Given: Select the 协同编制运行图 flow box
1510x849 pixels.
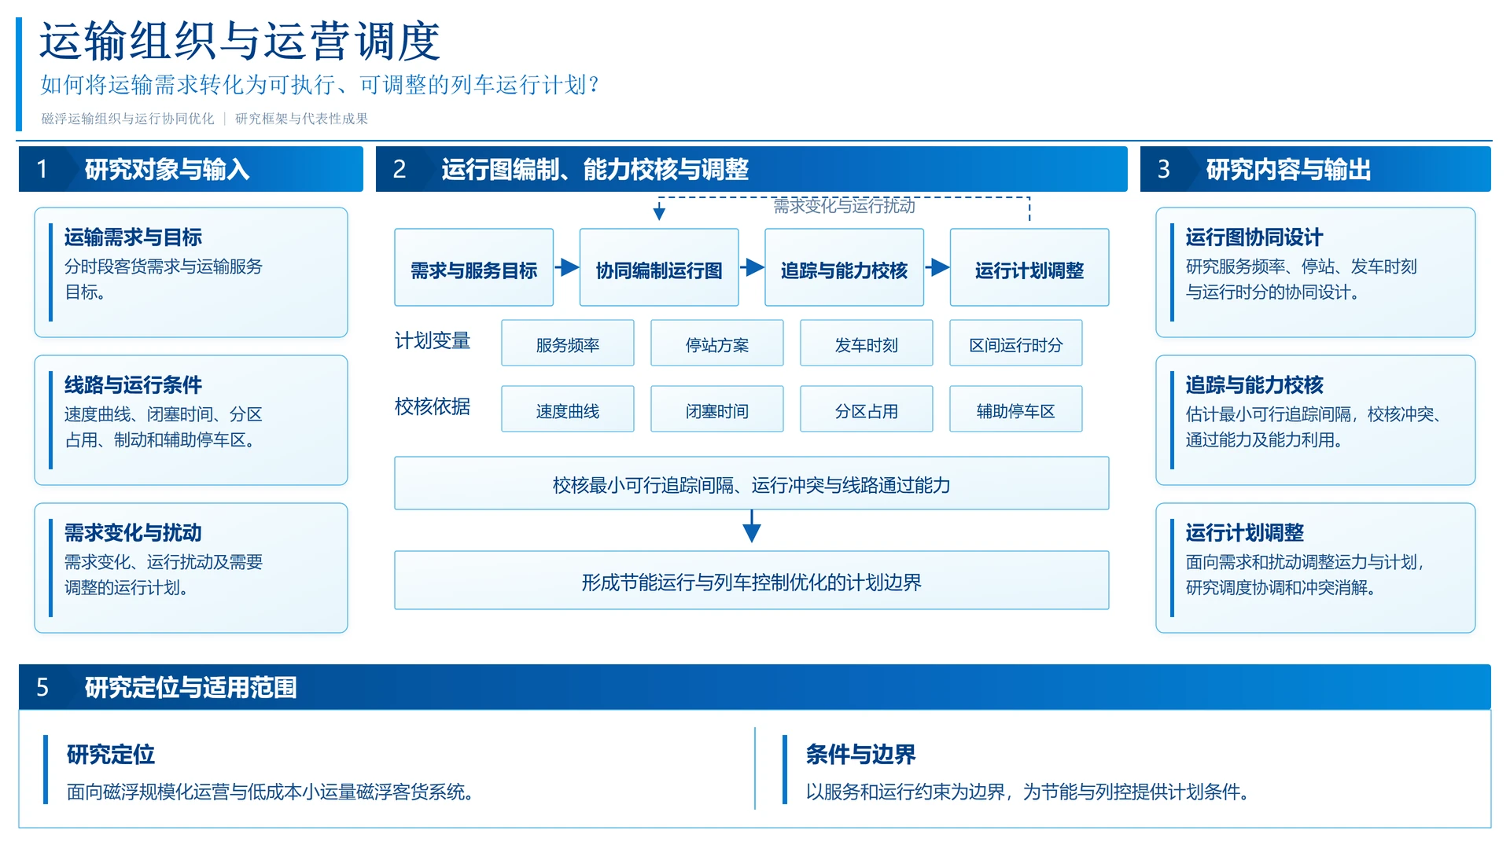Looking at the screenshot, I should (659, 267).
